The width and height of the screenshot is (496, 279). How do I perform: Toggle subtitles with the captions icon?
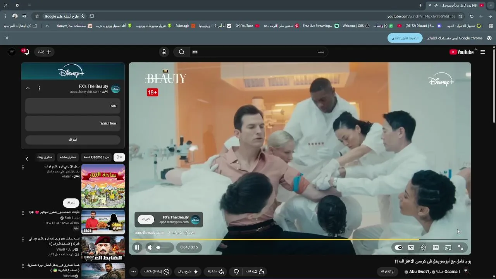(x=411, y=248)
